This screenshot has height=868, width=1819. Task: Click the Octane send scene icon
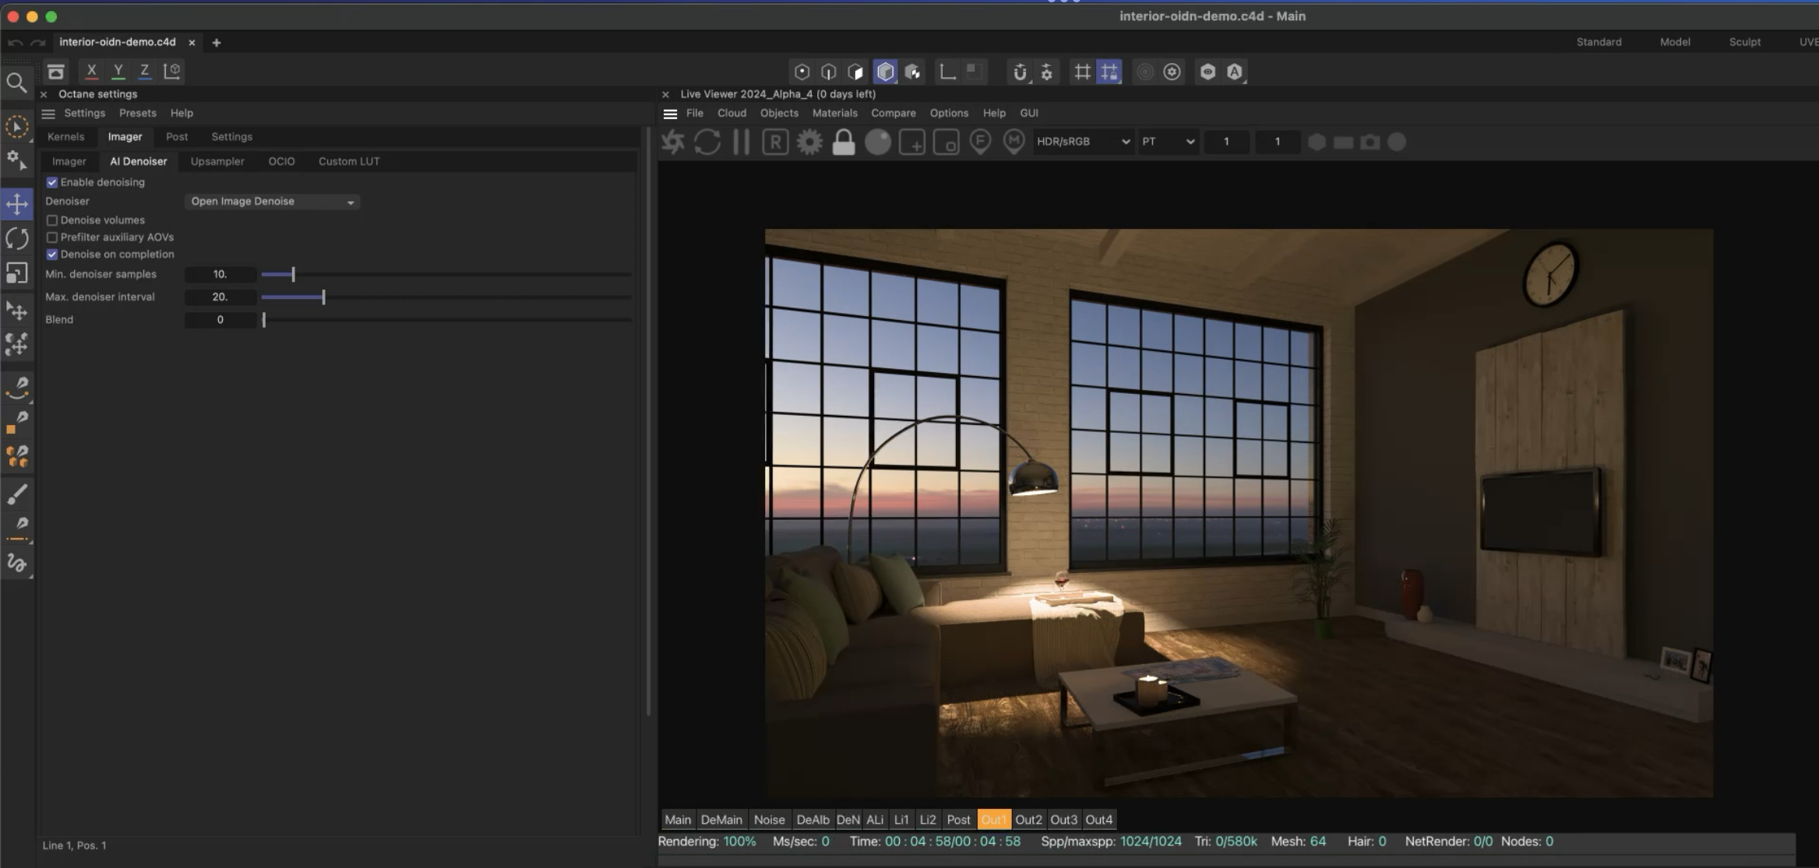click(x=673, y=142)
